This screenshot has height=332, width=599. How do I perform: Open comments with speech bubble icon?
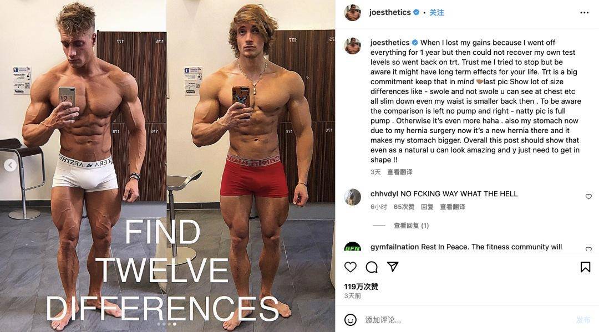coord(371,267)
